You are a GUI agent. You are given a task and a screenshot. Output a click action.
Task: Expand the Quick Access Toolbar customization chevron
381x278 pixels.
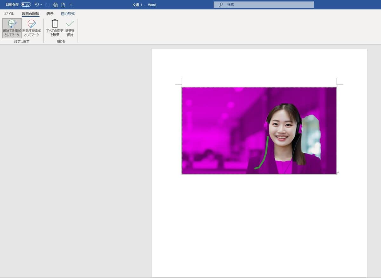(71, 5)
